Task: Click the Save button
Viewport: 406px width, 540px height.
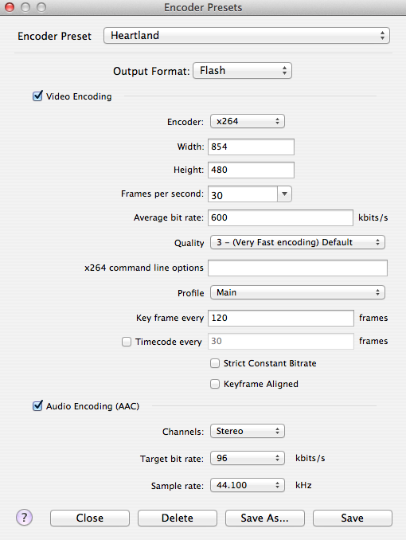Action: click(x=353, y=518)
